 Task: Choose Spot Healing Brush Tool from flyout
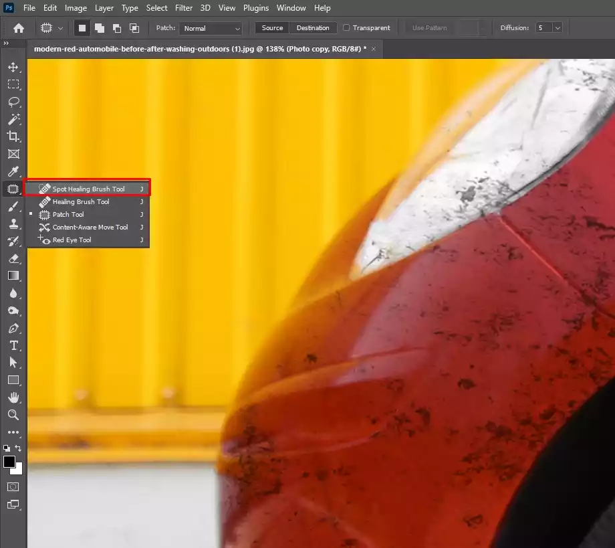point(88,189)
